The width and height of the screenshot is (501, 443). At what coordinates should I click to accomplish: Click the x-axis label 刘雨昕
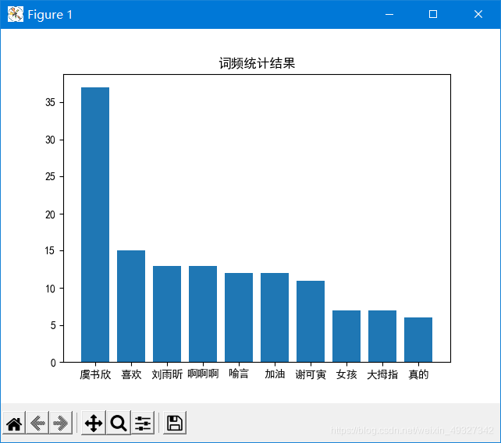tap(167, 374)
